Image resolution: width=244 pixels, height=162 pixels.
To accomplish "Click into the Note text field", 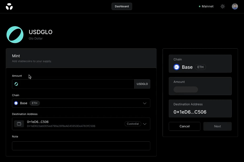I will click(x=81, y=146).
